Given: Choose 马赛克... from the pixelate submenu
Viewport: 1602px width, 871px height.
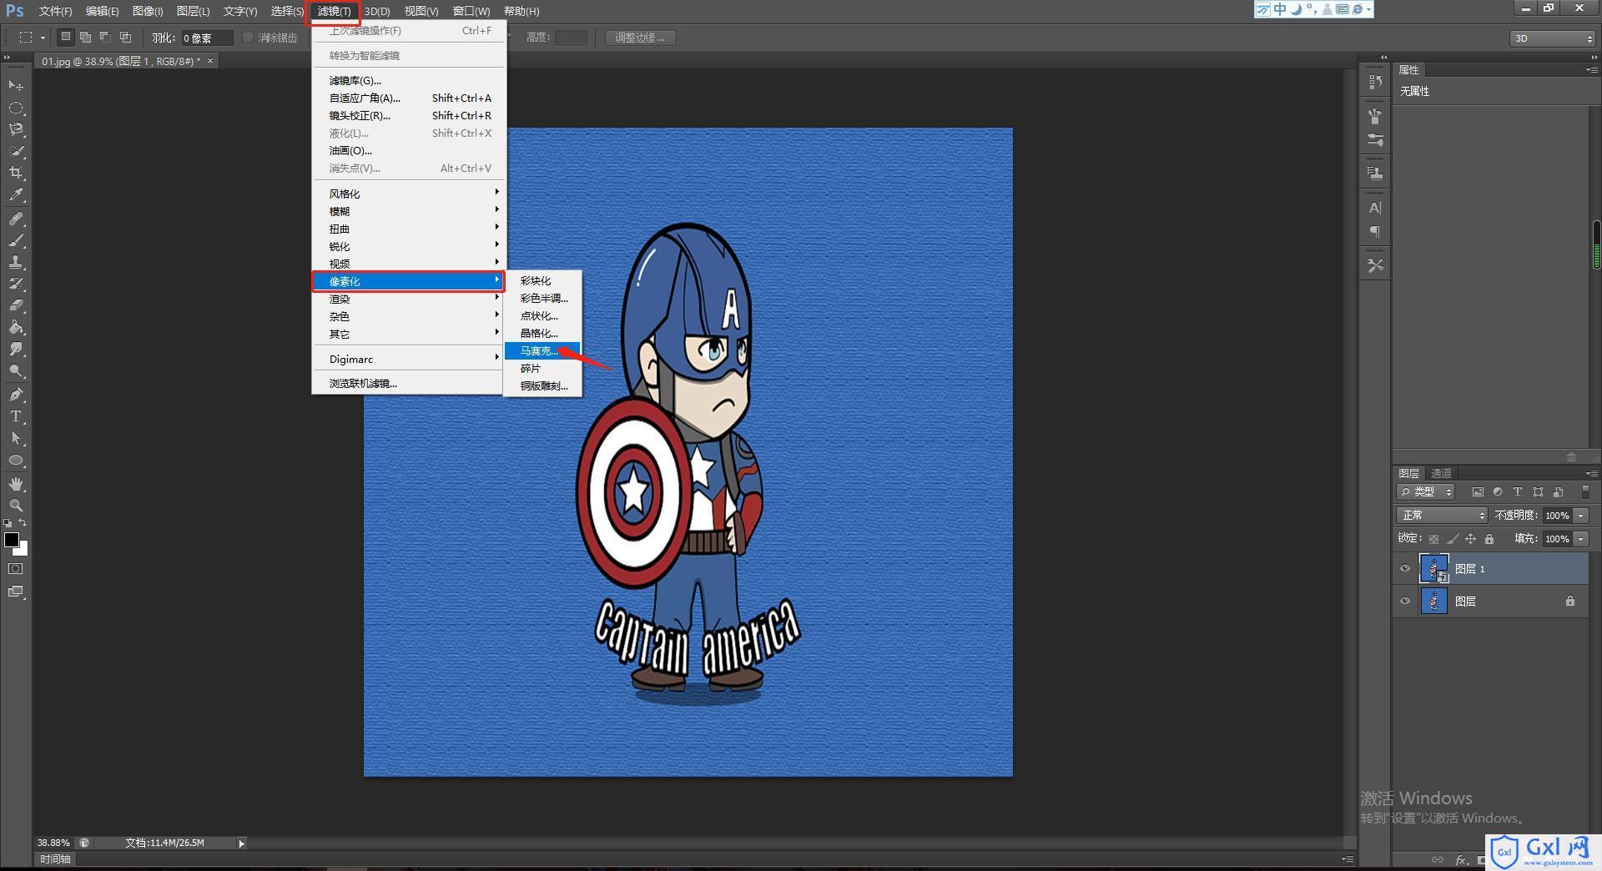Looking at the screenshot, I should point(542,350).
